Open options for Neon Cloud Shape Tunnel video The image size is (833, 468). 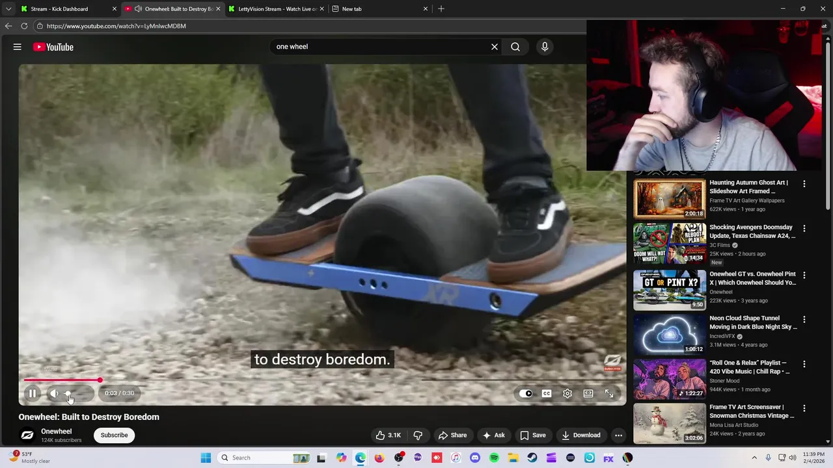(x=804, y=319)
